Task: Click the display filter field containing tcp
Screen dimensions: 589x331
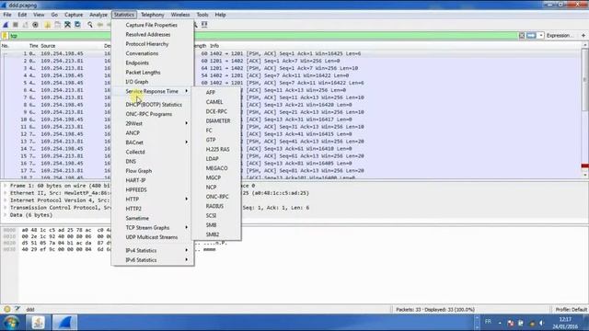Action: coord(263,36)
